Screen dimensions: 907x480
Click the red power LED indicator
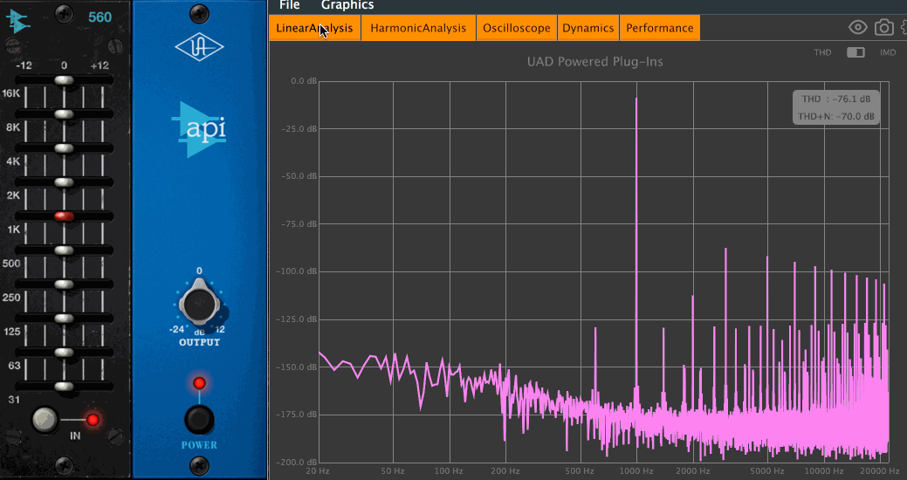[199, 383]
